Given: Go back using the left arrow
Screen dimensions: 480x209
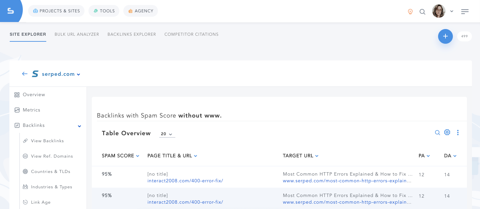Looking at the screenshot, I should [25, 74].
